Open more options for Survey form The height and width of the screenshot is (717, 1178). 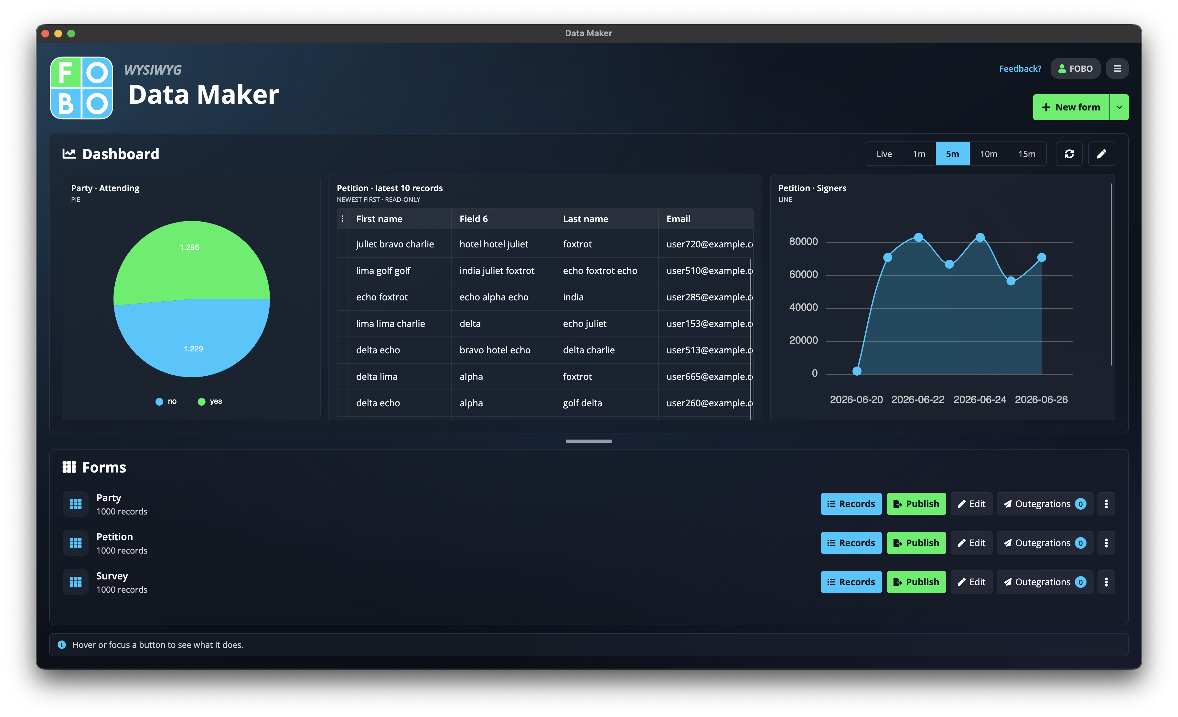(x=1106, y=582)
